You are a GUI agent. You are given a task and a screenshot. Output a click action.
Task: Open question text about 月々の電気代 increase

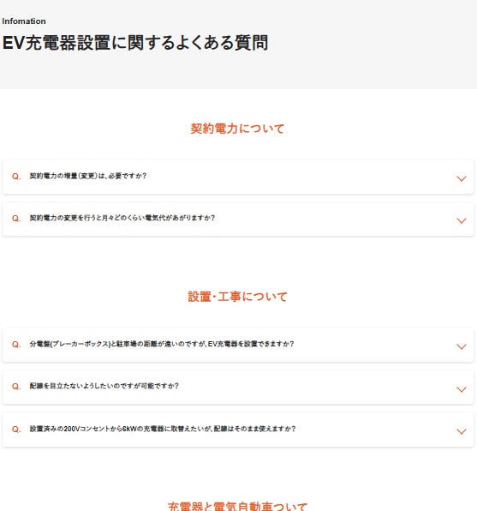coord(122,218)
